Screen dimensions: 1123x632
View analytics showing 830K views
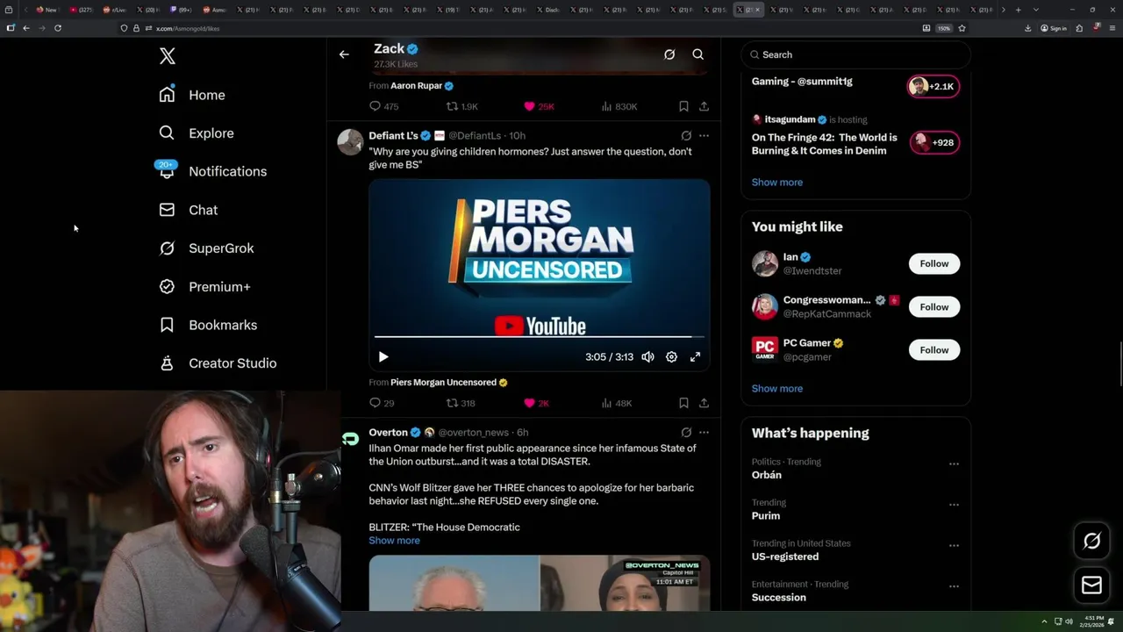point(619,106)
